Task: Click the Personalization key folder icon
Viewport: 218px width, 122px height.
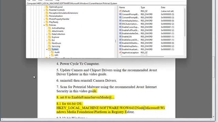Action: coord(47,16)
